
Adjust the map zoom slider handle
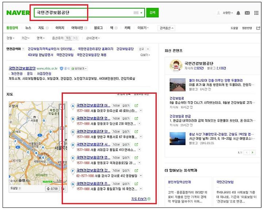click(x=62, y=128)
